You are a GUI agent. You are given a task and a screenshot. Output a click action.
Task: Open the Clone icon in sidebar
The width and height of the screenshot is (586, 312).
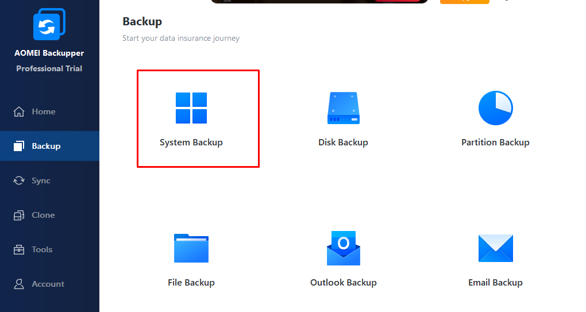[19, 215]
